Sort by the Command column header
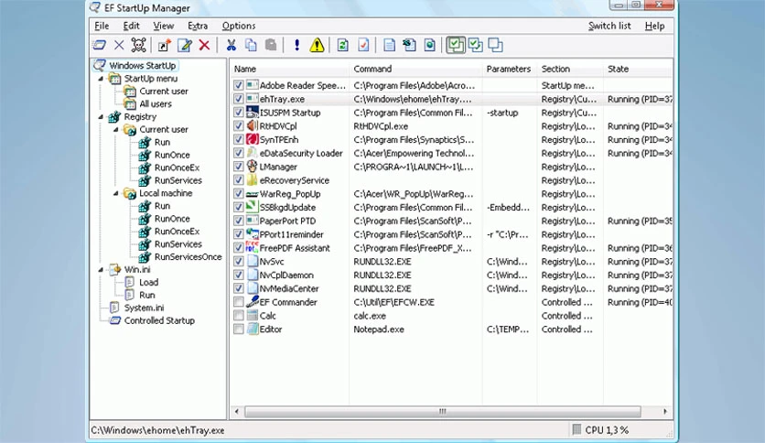Viewport: 765px width, 443px height. [416, 69]
